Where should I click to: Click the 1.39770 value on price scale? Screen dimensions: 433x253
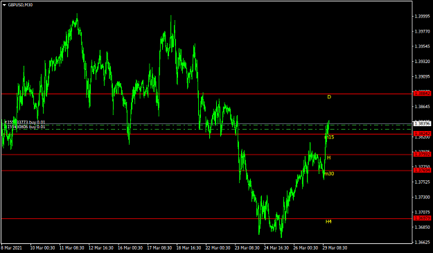coord(422,31)
